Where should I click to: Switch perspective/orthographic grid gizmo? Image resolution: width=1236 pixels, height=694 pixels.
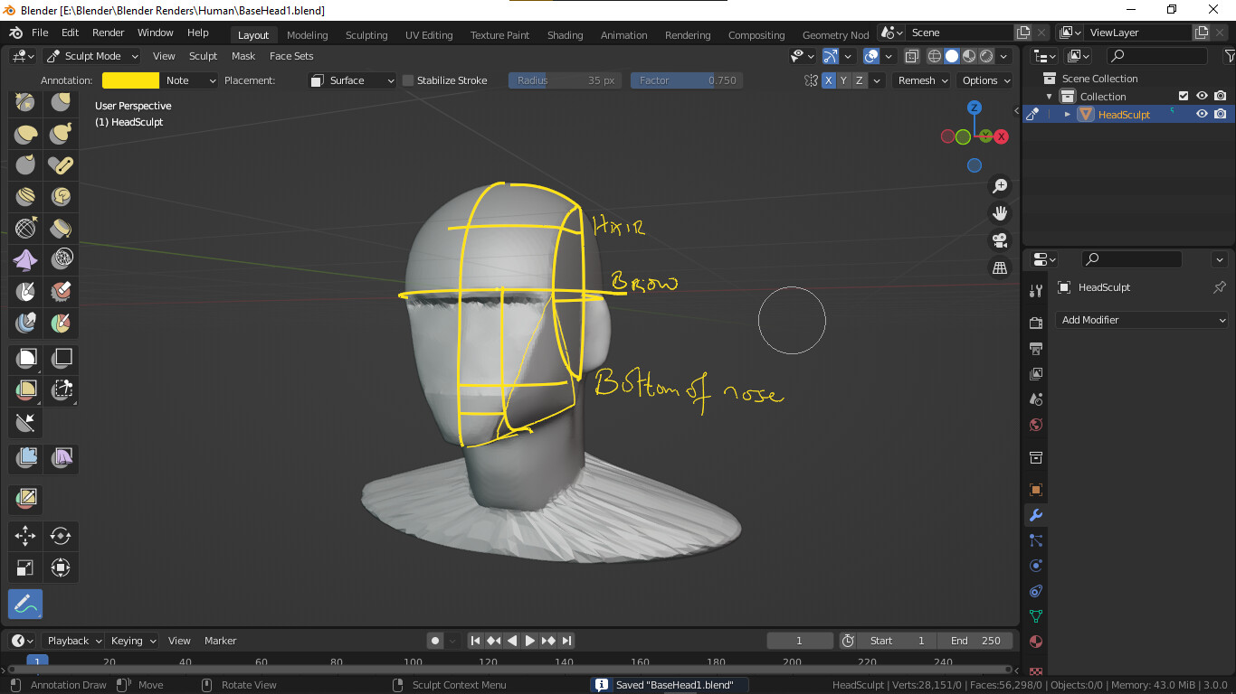pyautogui.click(x=1000, y=267)
